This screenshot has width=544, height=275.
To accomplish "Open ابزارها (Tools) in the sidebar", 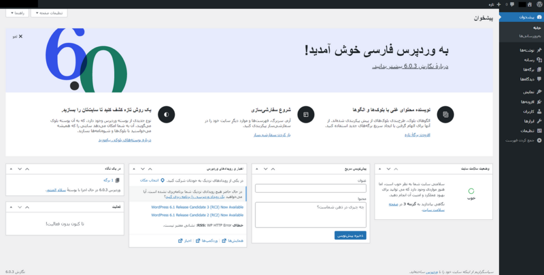I will [x=522, y=122].
